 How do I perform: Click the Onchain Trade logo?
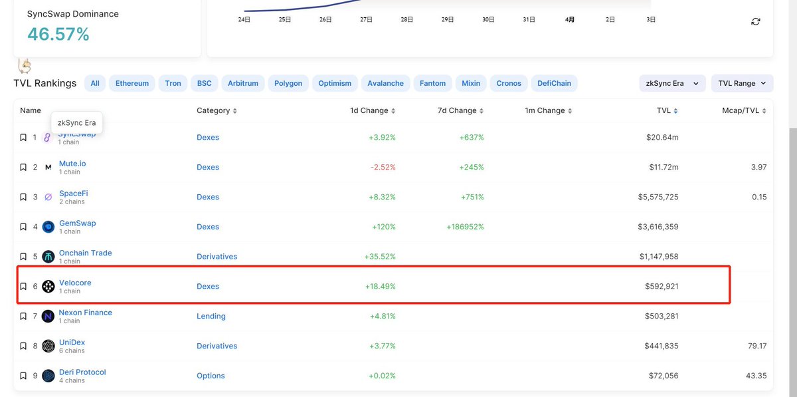coord(48,257)
